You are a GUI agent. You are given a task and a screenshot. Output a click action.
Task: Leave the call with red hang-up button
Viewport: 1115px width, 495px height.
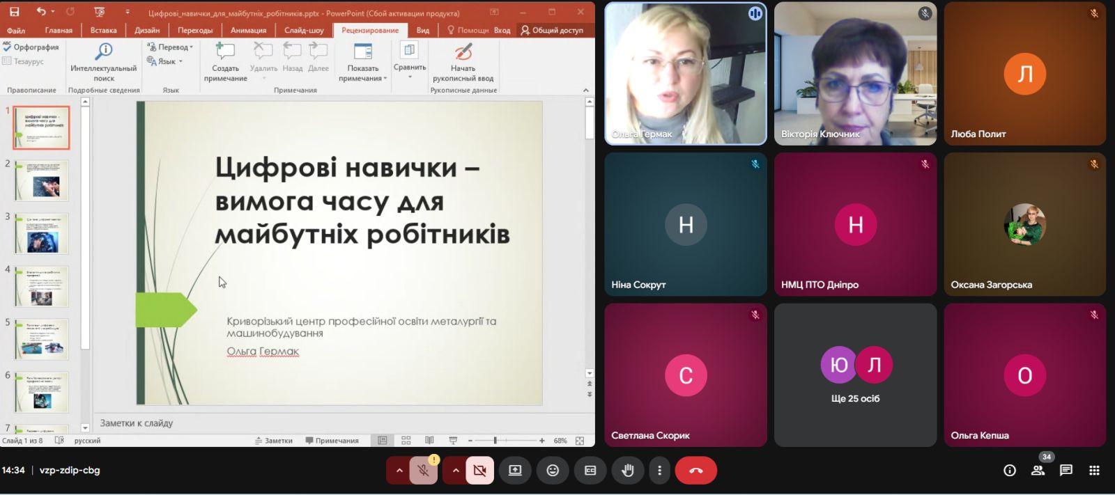pos(695,471)
